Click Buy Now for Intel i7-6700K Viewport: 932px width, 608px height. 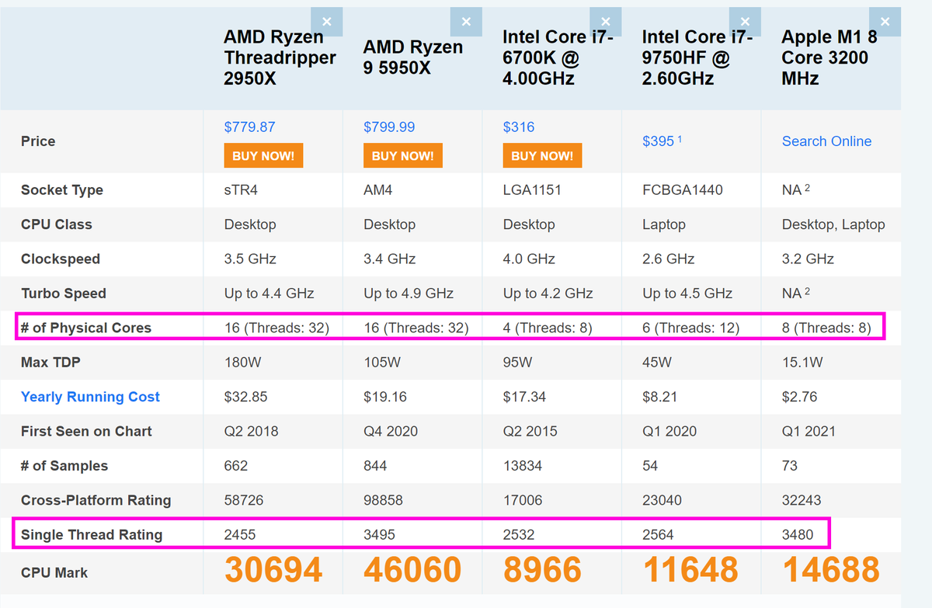click(542, 155)
